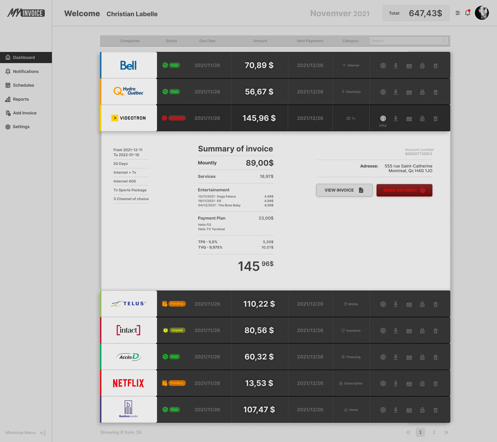Delete the Telus invoice
Viewport: 497px width, 442px height.
[435, 304]
